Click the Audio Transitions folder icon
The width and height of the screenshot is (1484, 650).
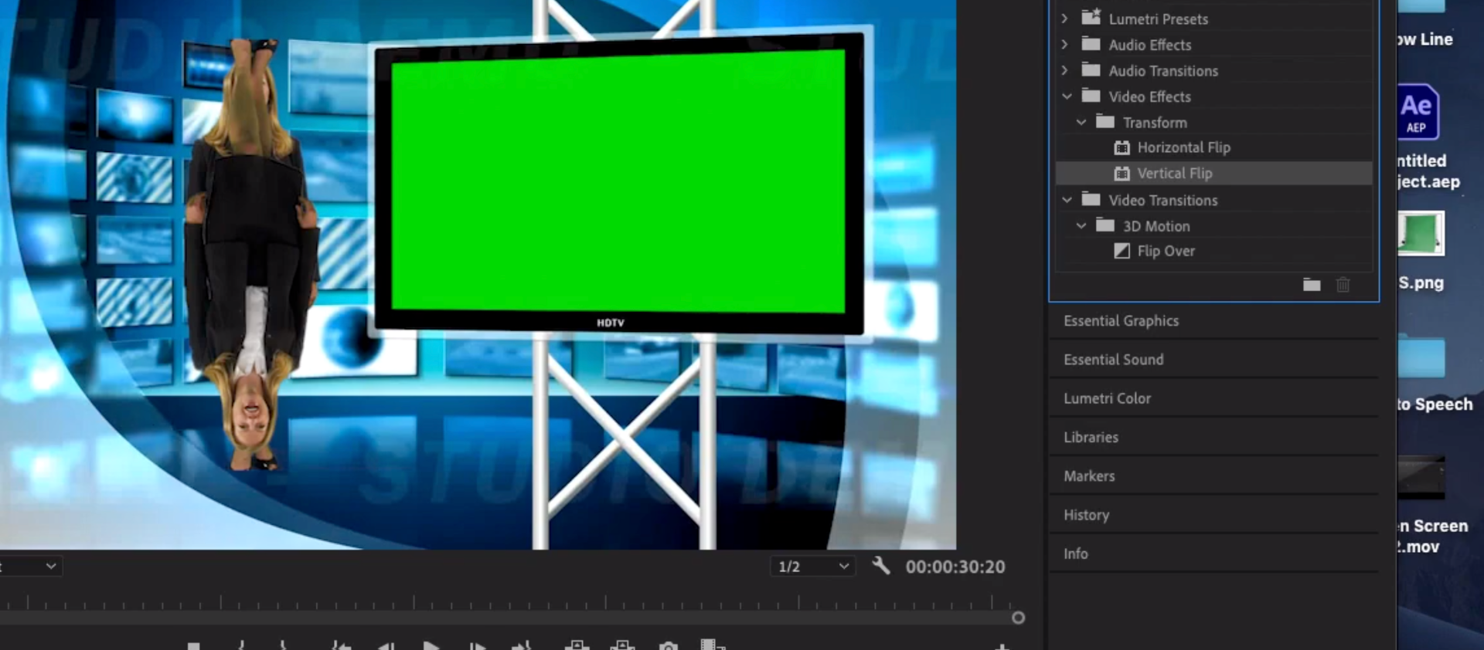(x=1091, y=69)
